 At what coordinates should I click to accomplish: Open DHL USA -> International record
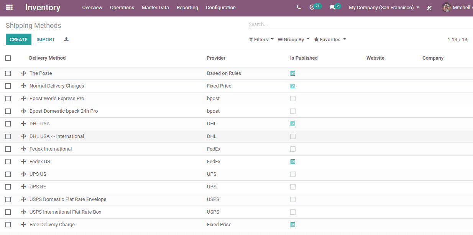coord(57,136)
